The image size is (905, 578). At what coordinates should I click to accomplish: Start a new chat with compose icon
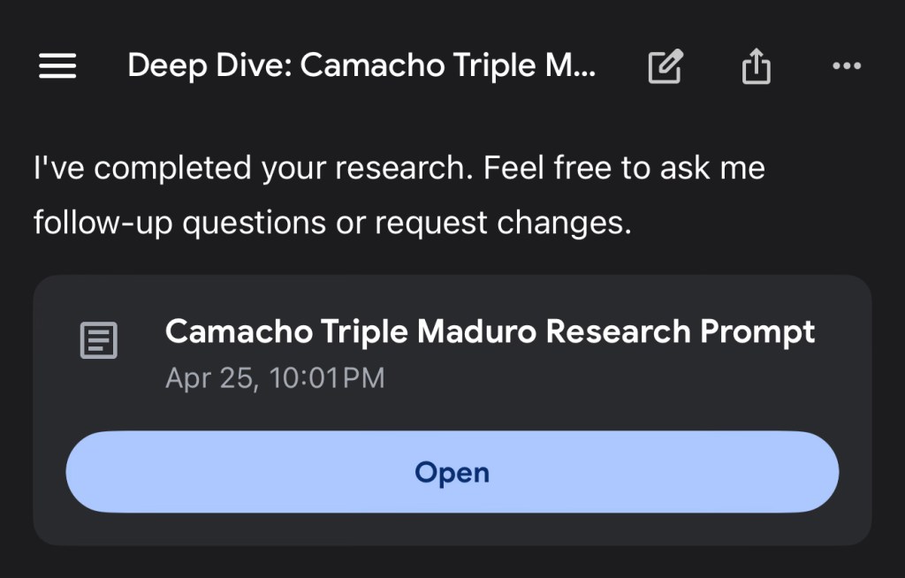pyautogui.click(x=665, y=66)
